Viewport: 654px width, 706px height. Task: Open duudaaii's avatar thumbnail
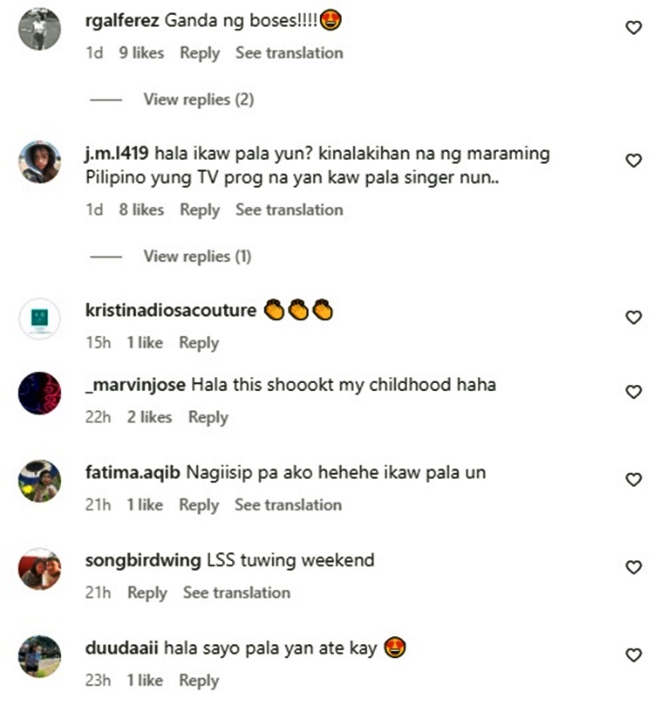(x=39, y=656)
